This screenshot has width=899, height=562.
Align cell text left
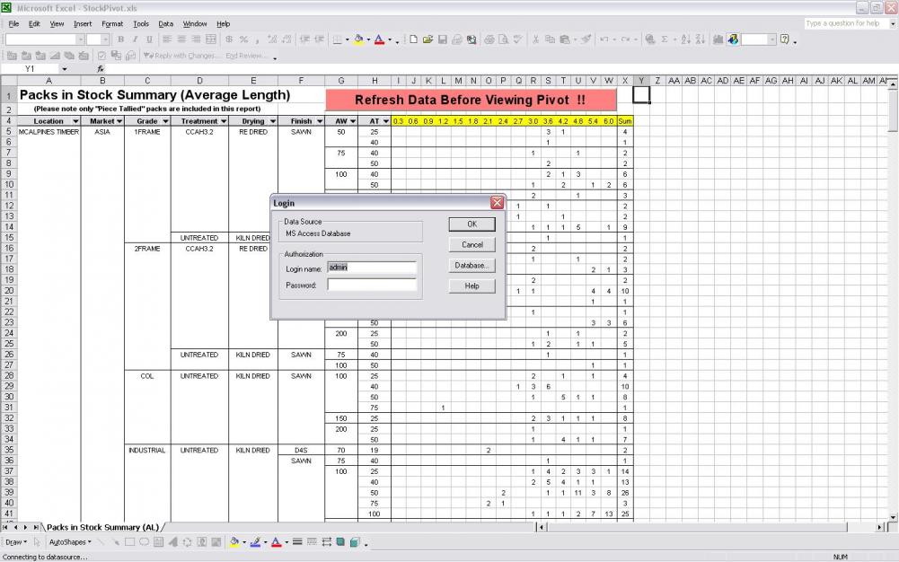[167, 39]
